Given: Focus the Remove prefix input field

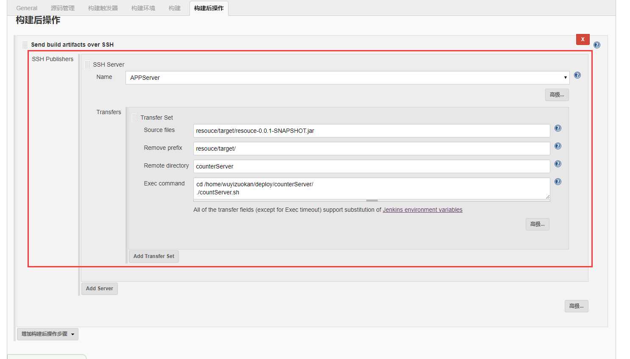Looking at the screenshot, I should [x=372, y=149].
